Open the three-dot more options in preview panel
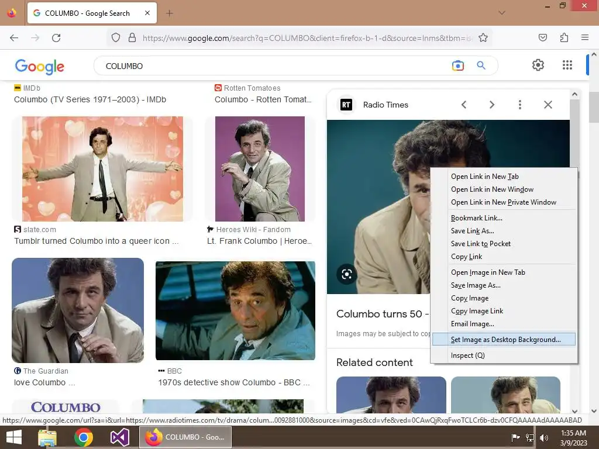Viewport: 599px width, 449px height. pos(519,105)
